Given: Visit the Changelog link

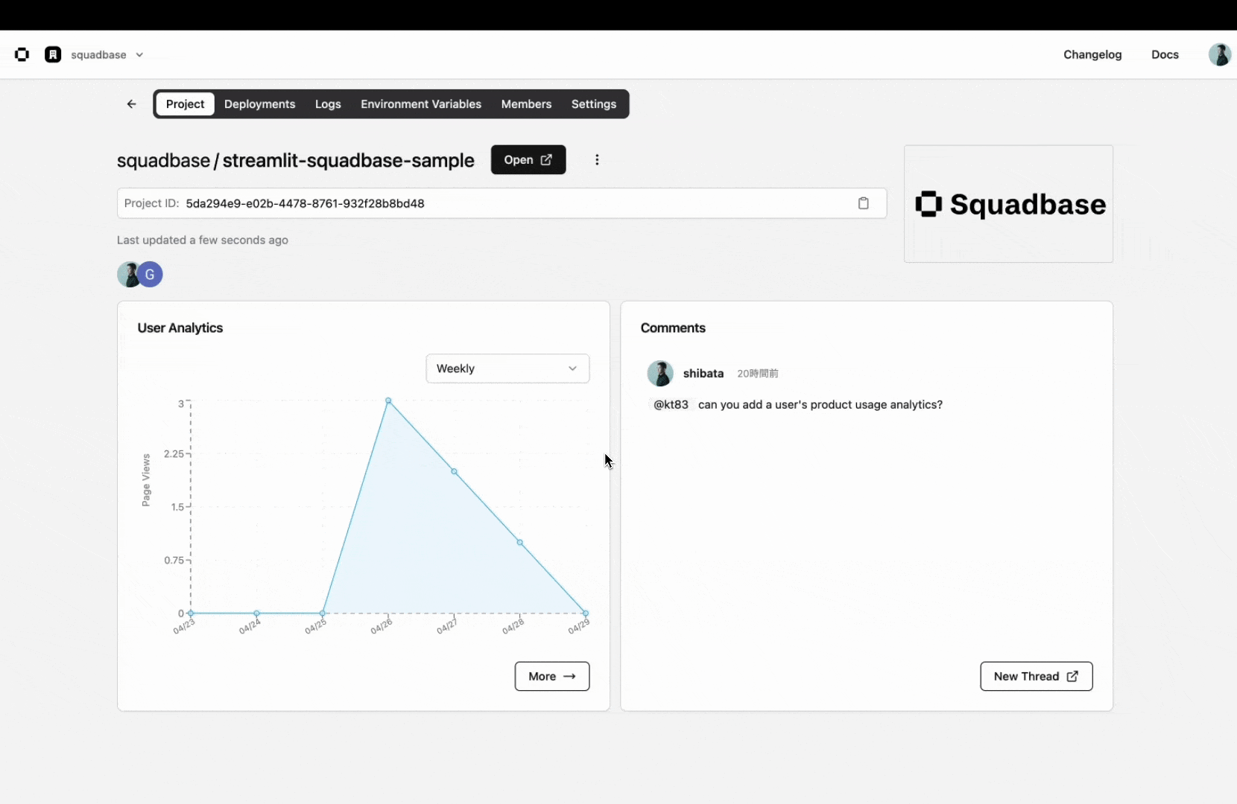Looking at the screenshot, I should point(1092,54).
